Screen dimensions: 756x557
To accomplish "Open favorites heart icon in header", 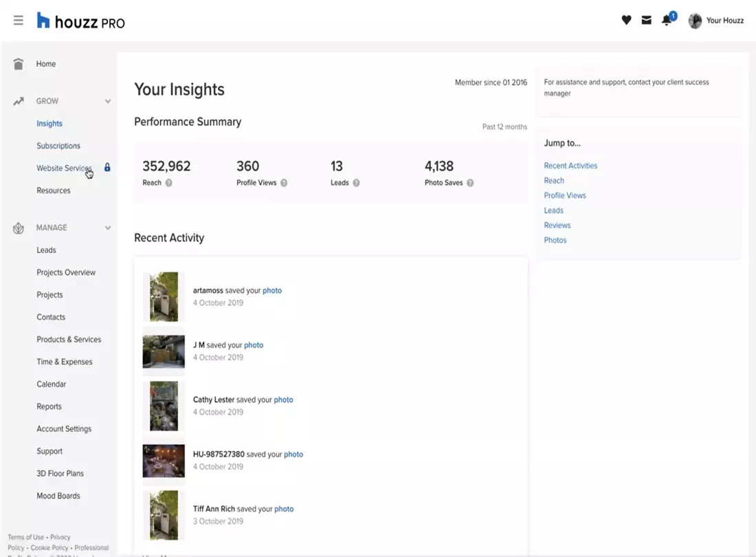I will (626, 21).
